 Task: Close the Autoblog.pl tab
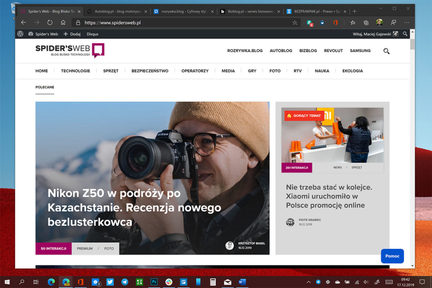tap(146, 12)
